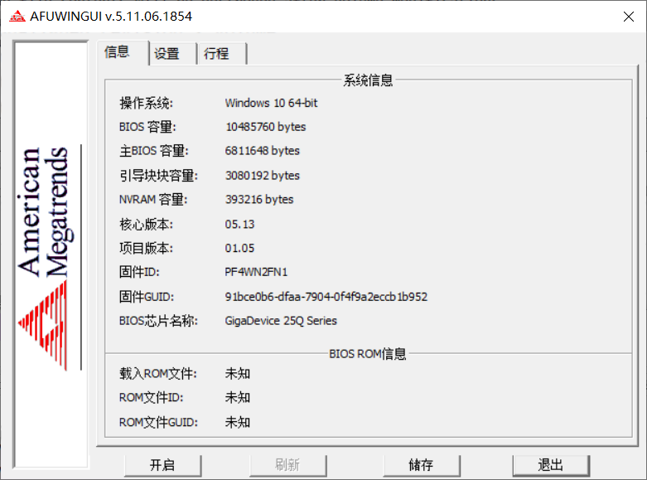Screen dimensions: 647x480
Task: Select GigaDevice 25Q Series chip name
Action: click(281, 321)
